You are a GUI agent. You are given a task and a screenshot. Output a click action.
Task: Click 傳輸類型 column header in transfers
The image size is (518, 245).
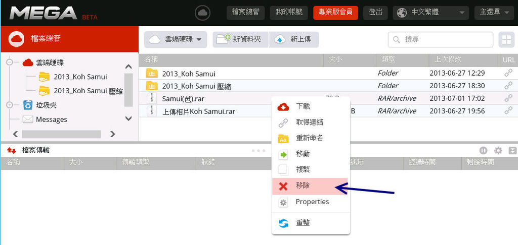(x=156, y=163)
